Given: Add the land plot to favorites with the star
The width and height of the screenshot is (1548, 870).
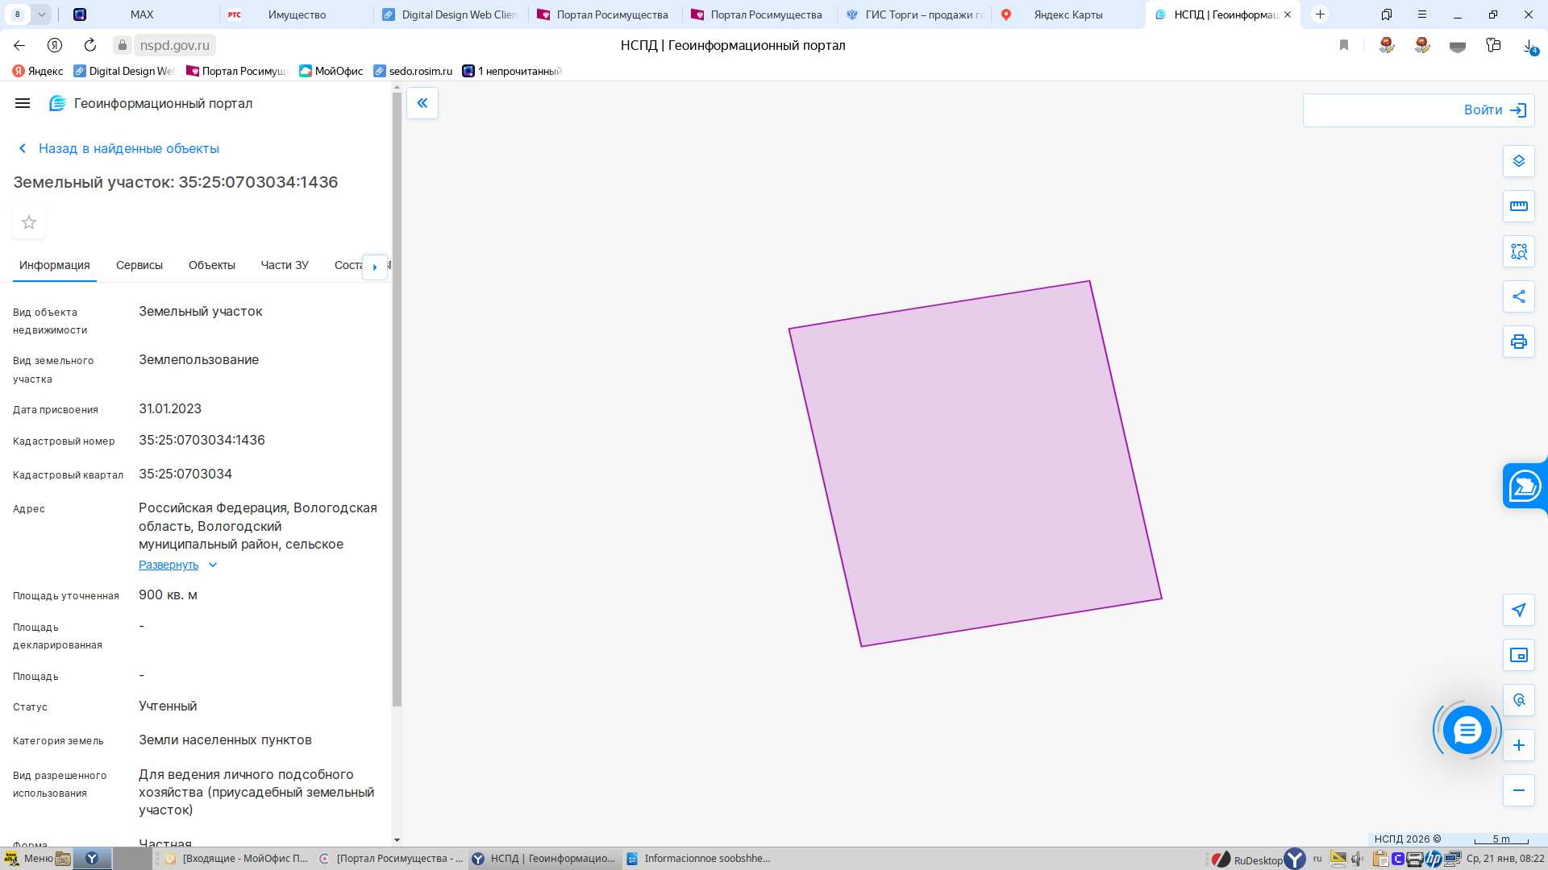Looking at the screenshot, I should [x=29, y=222].
